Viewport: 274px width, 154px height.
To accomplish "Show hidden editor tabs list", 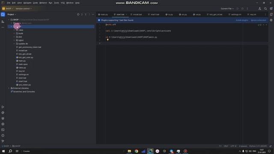I will point(265,15).
